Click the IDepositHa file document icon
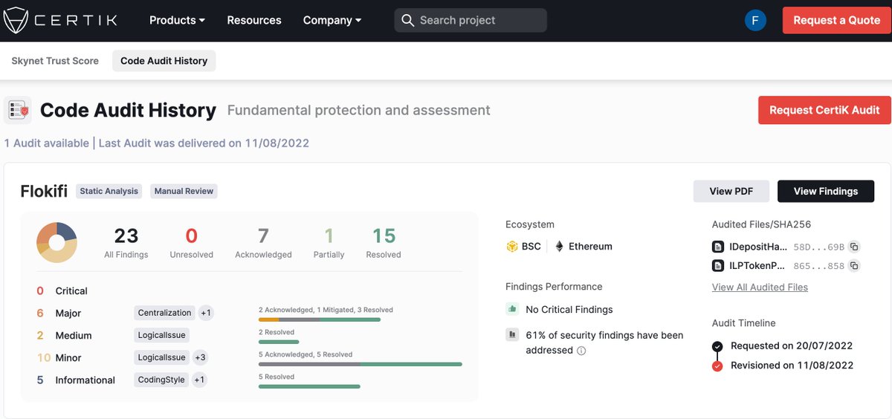The image size is (892, 419). click(718, 247)
